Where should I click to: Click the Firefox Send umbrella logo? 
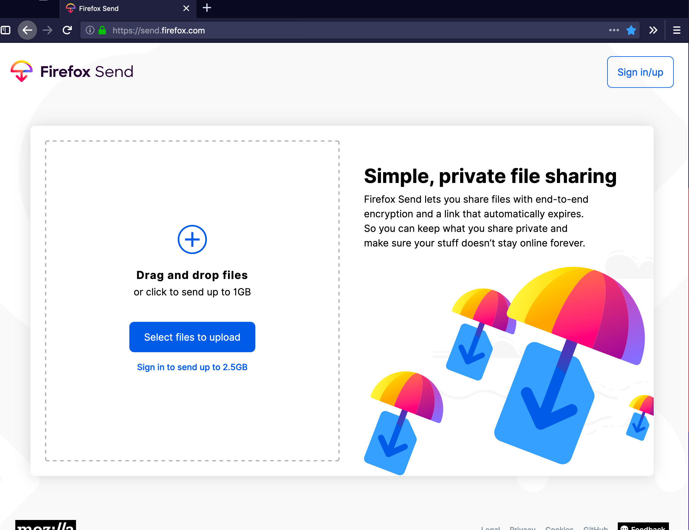(x=21, y=71)
